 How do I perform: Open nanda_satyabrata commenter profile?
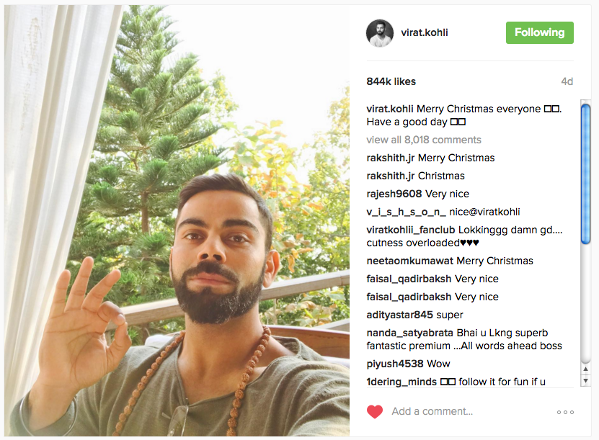(409, 333)
